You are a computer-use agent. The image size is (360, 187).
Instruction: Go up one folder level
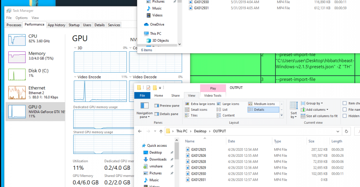click(161, 131)
